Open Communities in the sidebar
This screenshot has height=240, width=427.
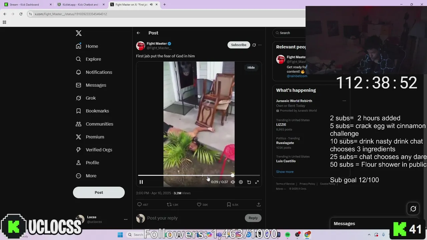click(94, 124)
